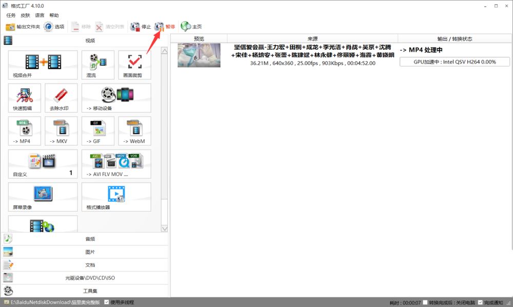
Task: Click the 移除 remove toolbar item
Action: pyautogui.click(x=81, y=27)
